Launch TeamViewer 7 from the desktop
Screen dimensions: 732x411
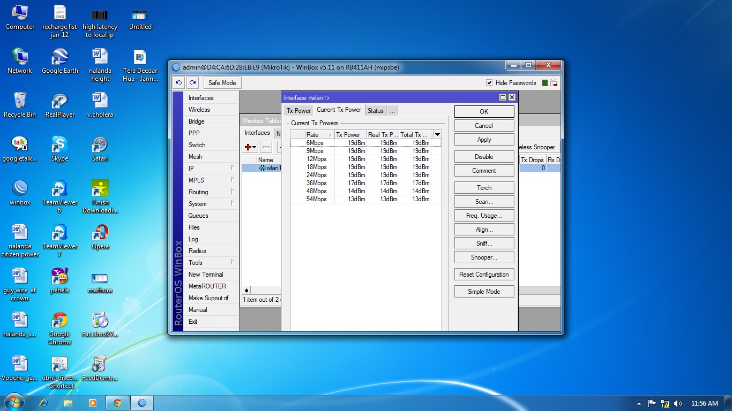[60, 240]
